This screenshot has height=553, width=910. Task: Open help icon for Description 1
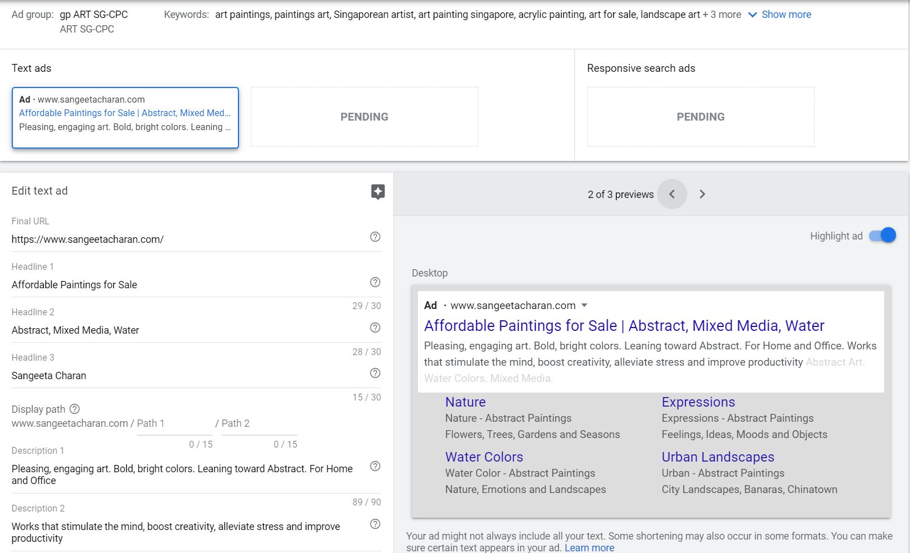pyautogui.click(x=375, y=466)
